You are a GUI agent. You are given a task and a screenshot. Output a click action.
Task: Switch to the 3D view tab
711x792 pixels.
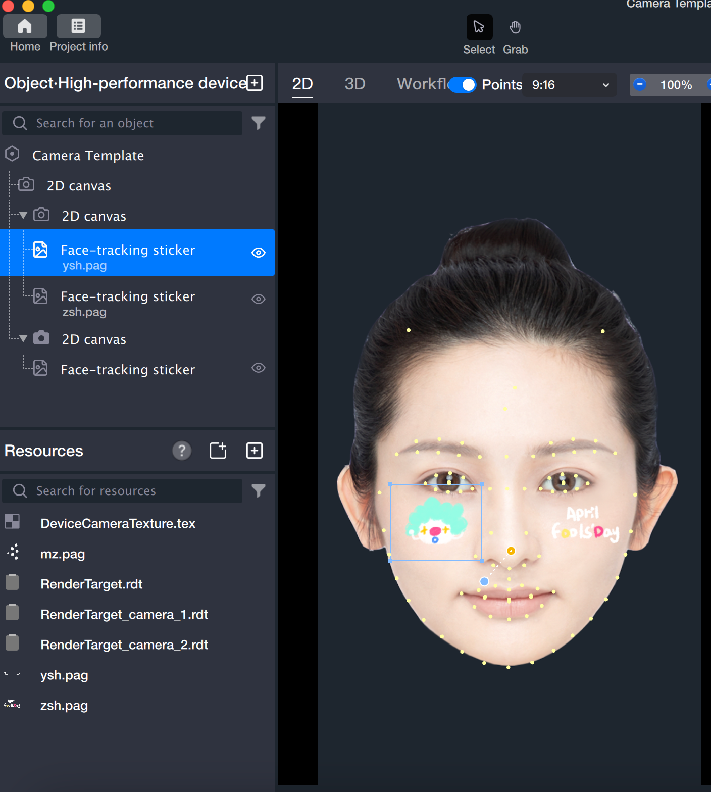click(354, 84)
